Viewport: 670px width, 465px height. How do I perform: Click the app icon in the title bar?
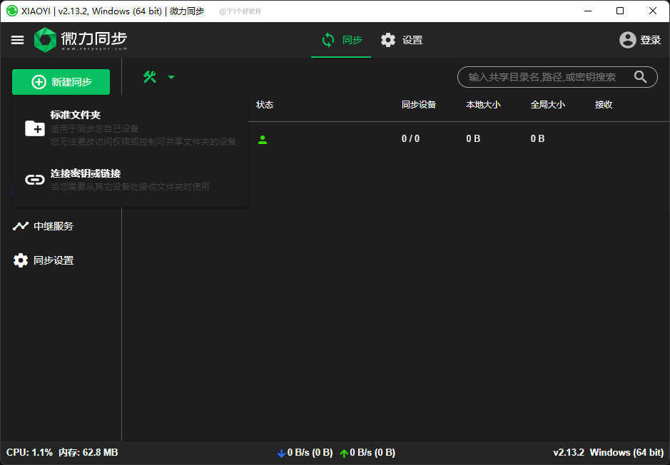point(12,11)
